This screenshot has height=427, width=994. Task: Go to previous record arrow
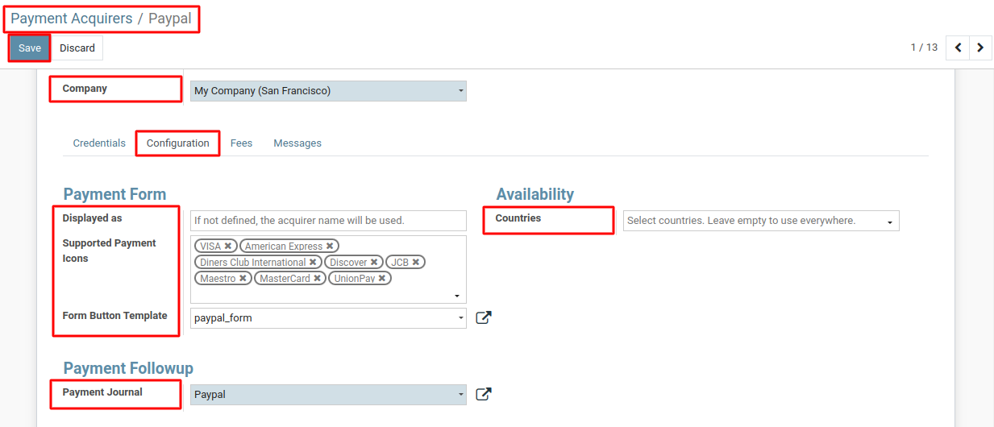pyautogui.click(x=958, y=48)
